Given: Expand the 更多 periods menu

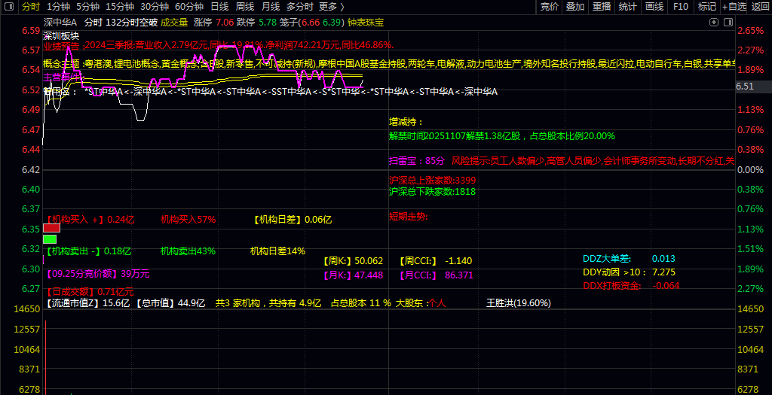Looking at the screenshot, I should (x=332, y=6).
